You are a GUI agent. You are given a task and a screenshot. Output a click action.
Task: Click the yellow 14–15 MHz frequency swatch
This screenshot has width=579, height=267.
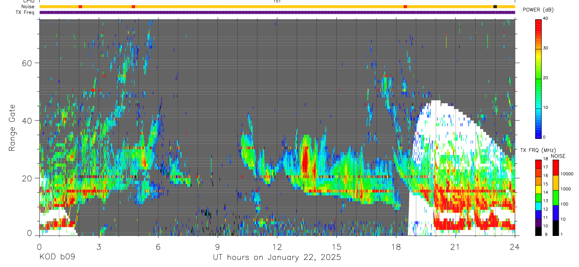point(538,189)
